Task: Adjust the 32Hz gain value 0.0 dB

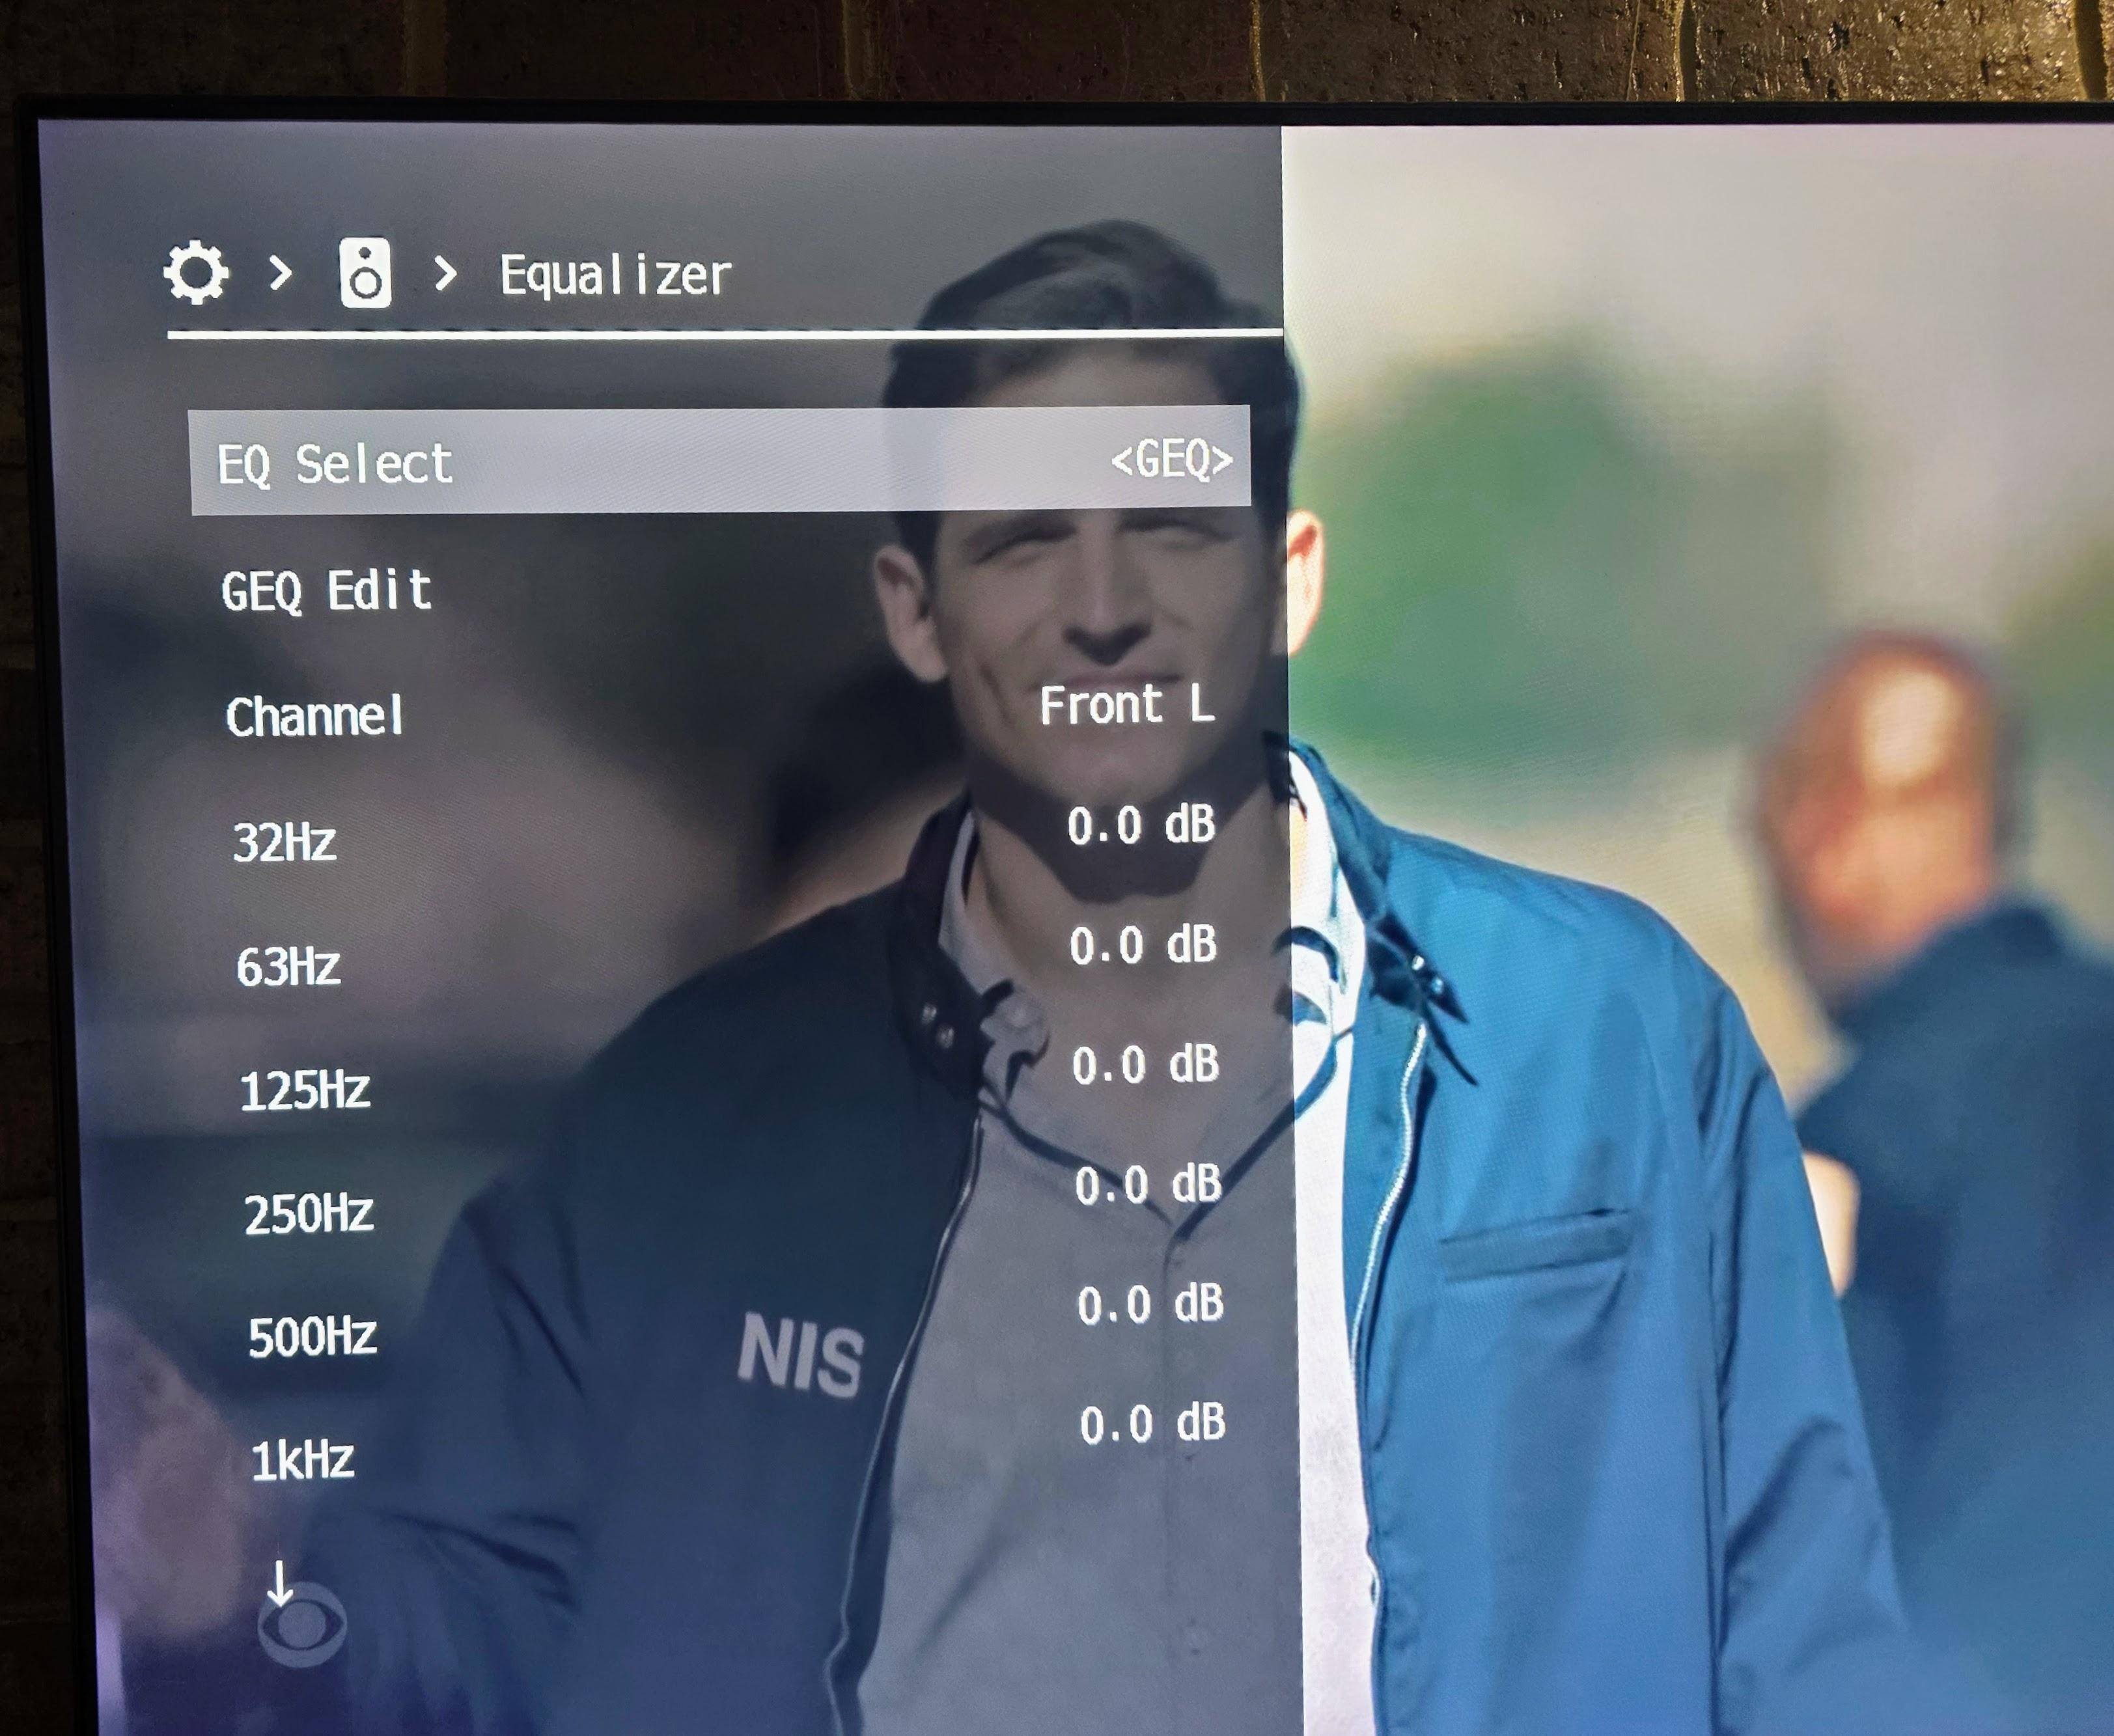Action: coord(1141,826)
